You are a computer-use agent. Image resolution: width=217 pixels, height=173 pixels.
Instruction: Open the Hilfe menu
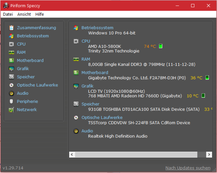pyautogui.click(x=40, y=14)
